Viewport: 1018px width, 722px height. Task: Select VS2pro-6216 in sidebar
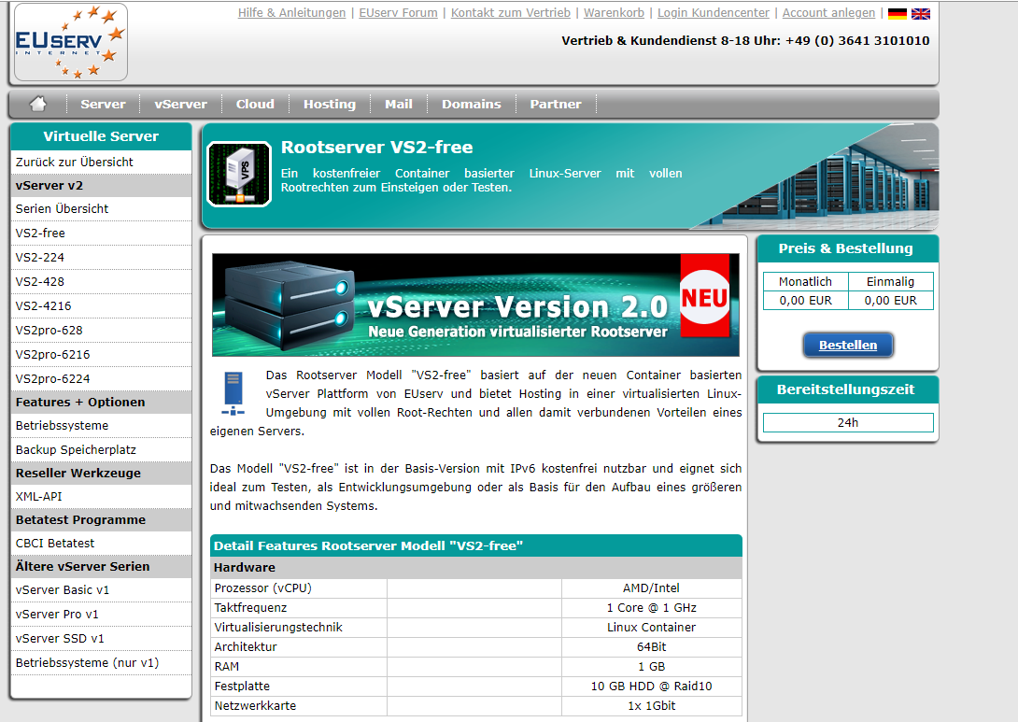tap(101, 355)
